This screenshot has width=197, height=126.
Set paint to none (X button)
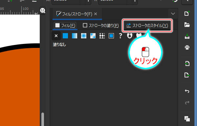coord(56,36)
